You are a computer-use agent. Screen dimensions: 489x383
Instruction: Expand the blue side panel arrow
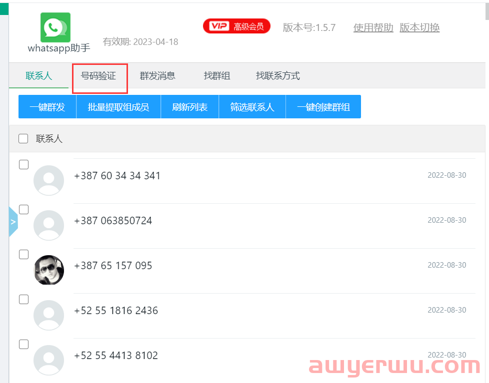pos(12,221)
